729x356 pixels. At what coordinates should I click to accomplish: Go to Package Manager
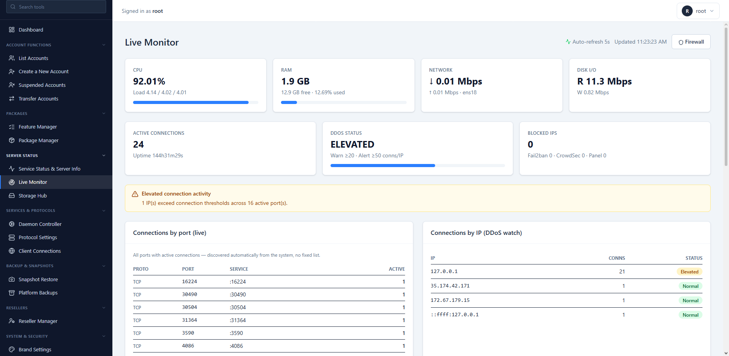tap(56, 140)
